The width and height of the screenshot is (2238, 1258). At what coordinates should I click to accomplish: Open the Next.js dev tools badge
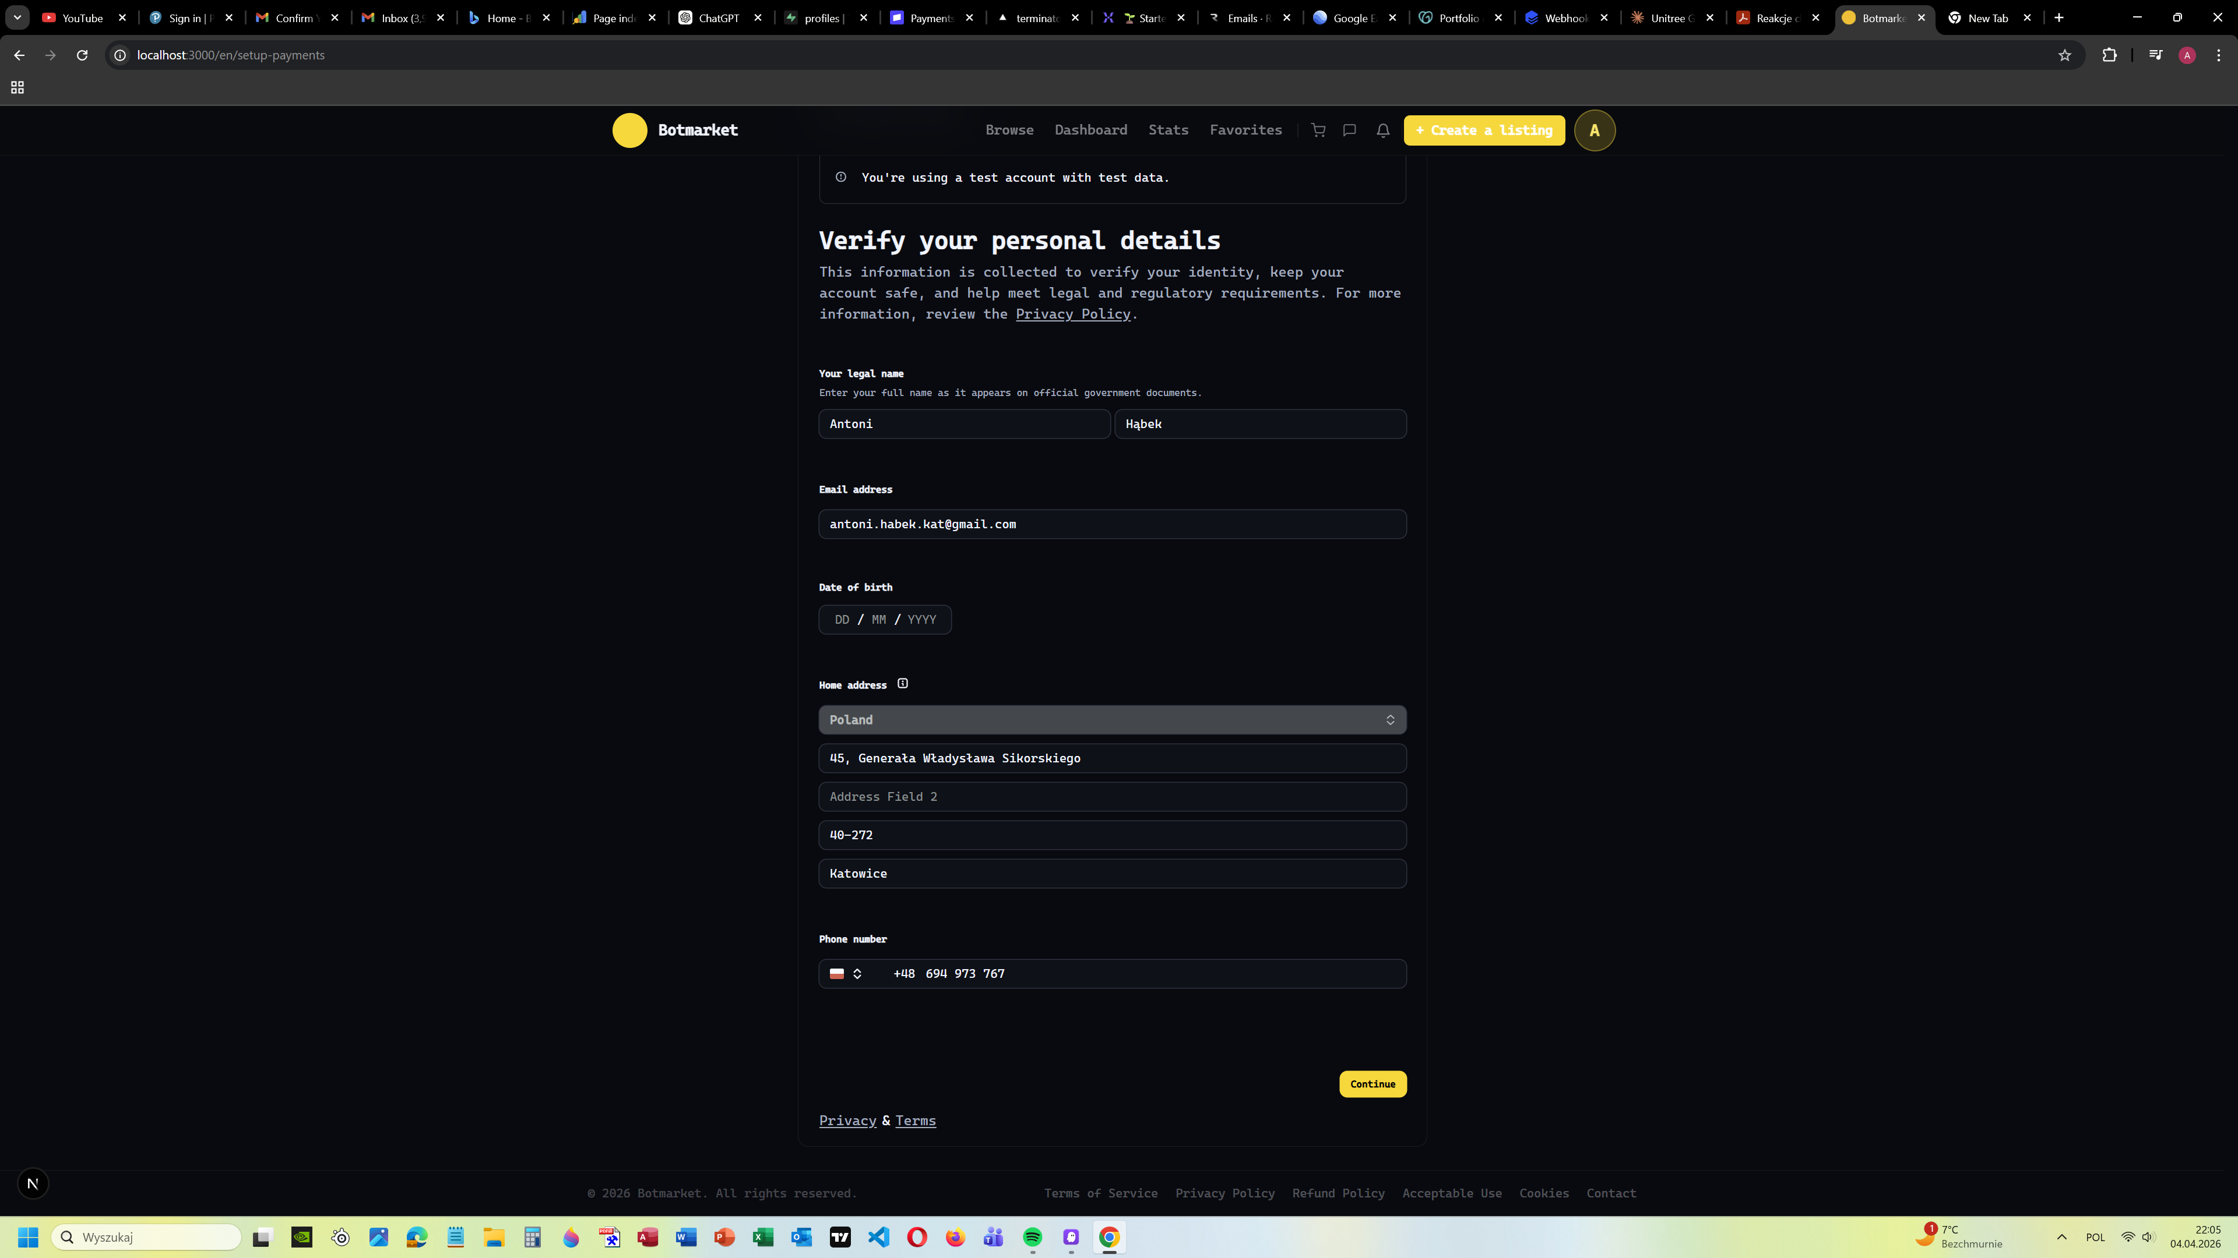33,1183
